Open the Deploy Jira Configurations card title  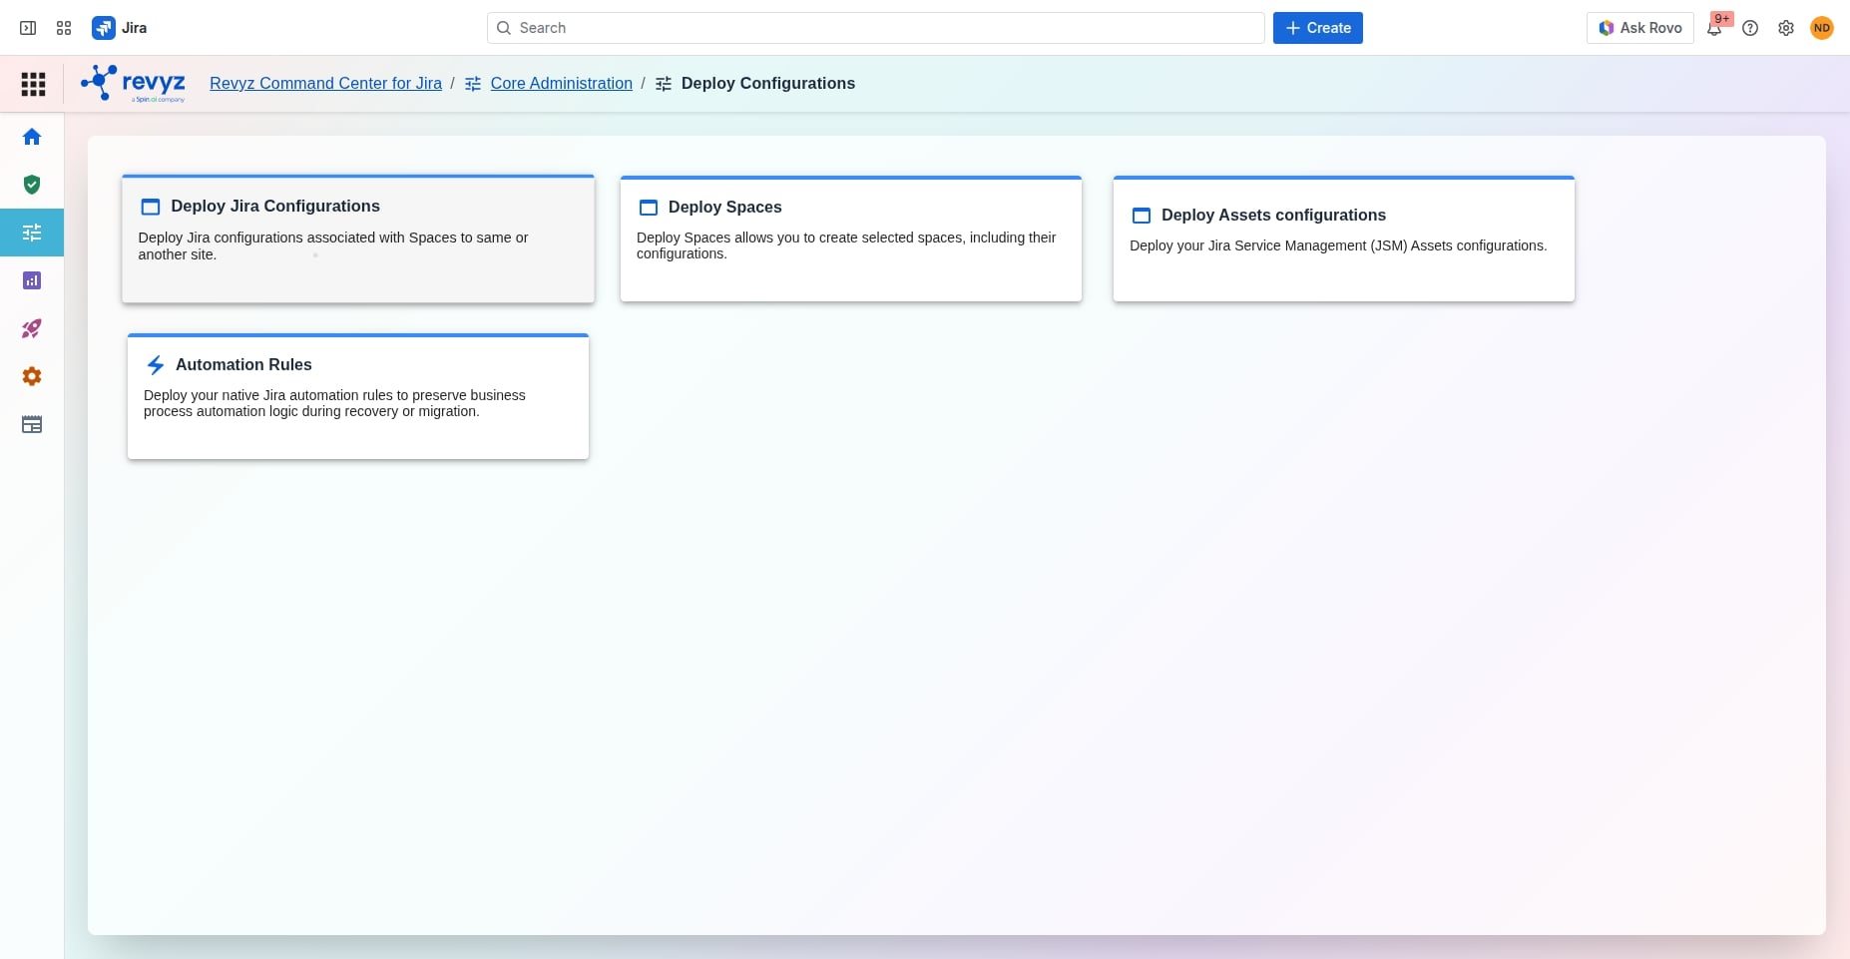(275, 207)
